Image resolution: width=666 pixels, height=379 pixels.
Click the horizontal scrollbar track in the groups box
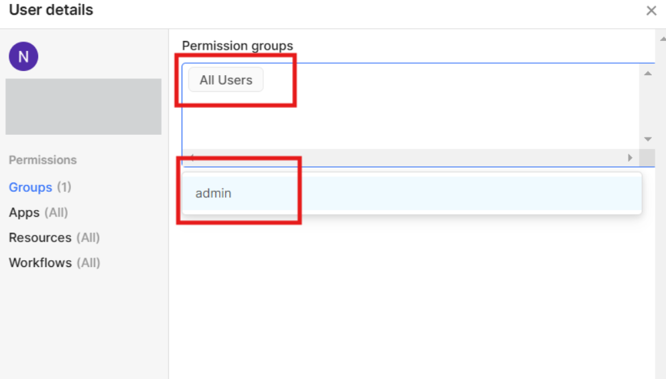(410, 158)
